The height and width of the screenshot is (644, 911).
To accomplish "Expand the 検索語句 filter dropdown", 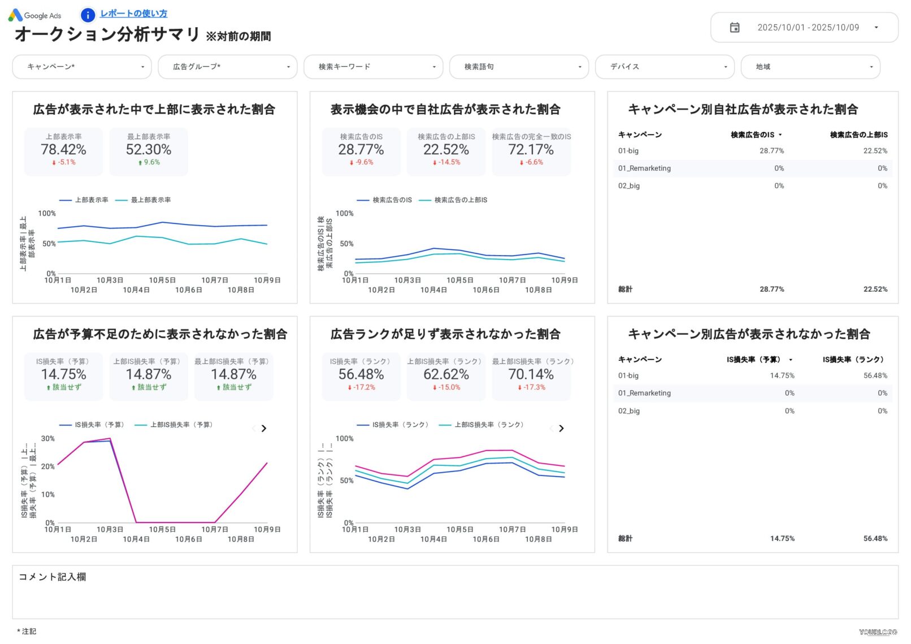I will click(x=519, y=67).
